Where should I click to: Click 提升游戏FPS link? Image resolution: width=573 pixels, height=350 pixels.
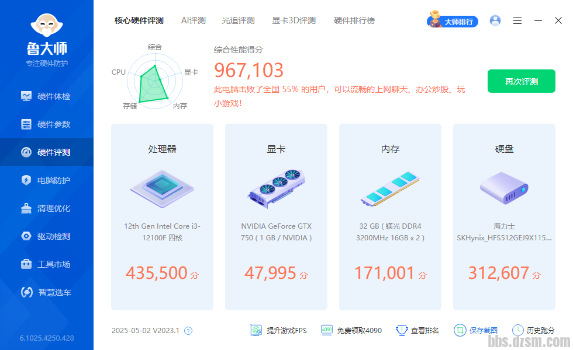tap(279, 330)
